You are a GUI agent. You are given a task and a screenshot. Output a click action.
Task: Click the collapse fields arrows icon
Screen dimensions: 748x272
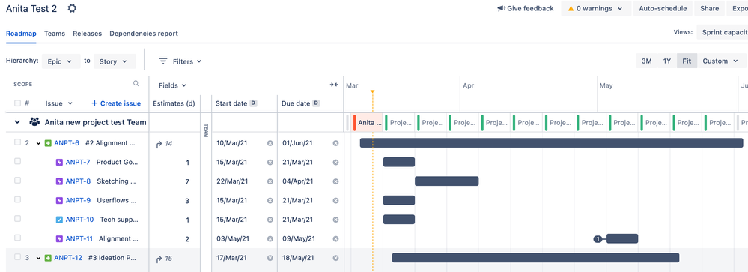point(333,85)
